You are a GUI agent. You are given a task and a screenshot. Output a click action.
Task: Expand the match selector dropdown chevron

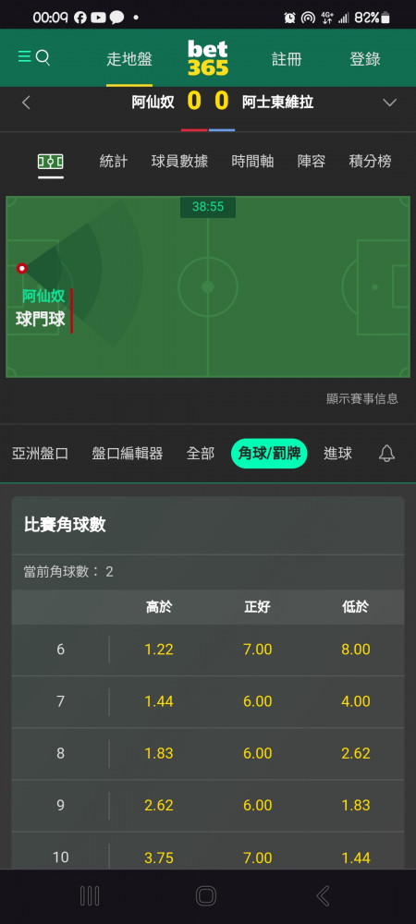pos(389,103)
